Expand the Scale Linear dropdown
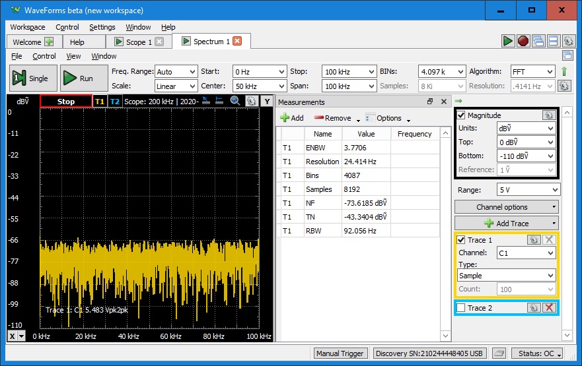This screenshot has height=366, width=582. point(176,86)
